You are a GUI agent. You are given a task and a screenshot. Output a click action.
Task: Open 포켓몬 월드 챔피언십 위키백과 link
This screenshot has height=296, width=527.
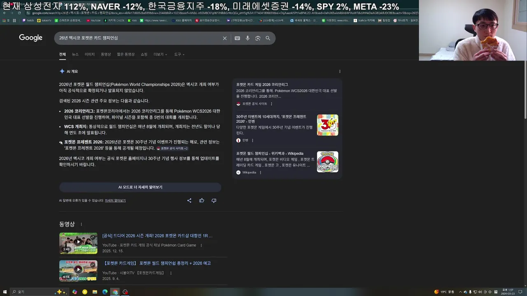[270, 154]
